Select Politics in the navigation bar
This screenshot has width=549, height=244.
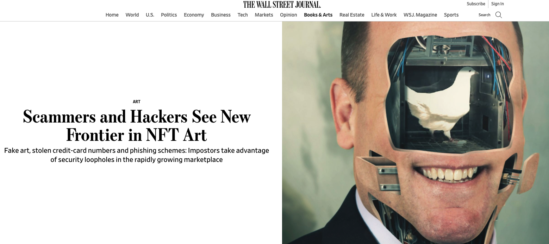[x=169, y=15]
